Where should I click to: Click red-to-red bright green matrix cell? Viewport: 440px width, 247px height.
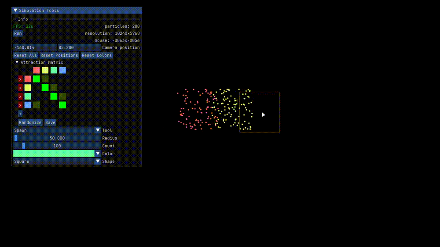(x=37, y=79)
